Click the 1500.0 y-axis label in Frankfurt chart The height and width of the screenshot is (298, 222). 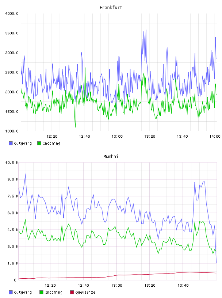12,111
